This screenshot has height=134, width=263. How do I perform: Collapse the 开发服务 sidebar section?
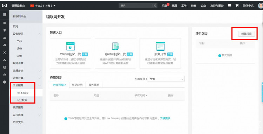click(x=39, y=85)
